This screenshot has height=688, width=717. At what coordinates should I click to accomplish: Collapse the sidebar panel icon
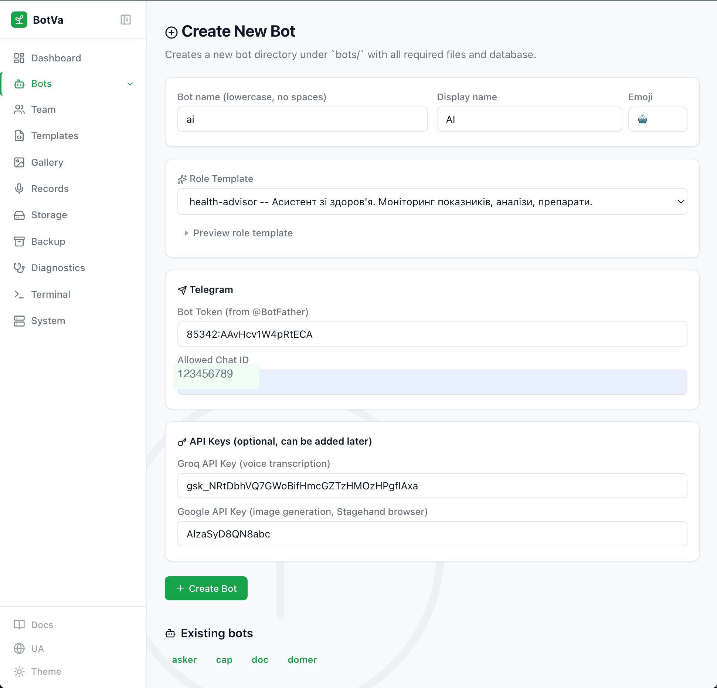click(126, 20)
